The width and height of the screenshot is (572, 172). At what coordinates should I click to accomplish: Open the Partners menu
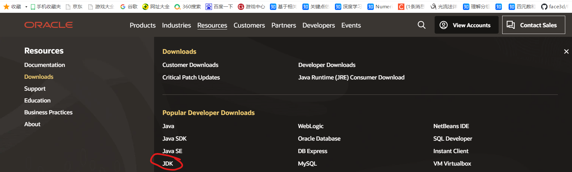pyautogui.click(x=283, y=25)
